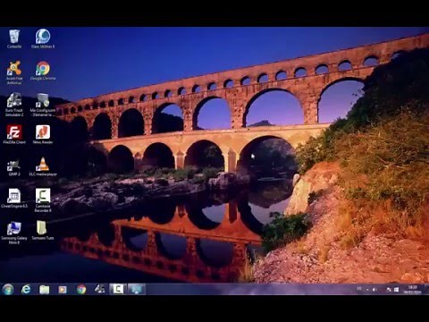Image resolution: width=429 pixels, height=322 pixels.
Task: Open Windows Explorer folder on the taskbar
Action: pyautogui.click(x=45, y=290)
